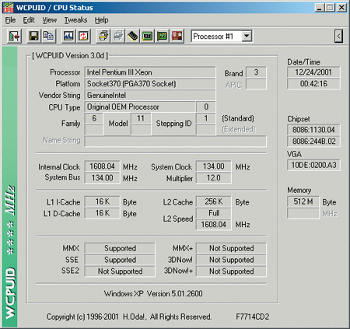
Task: Open the Help menu
Action: 101,20
